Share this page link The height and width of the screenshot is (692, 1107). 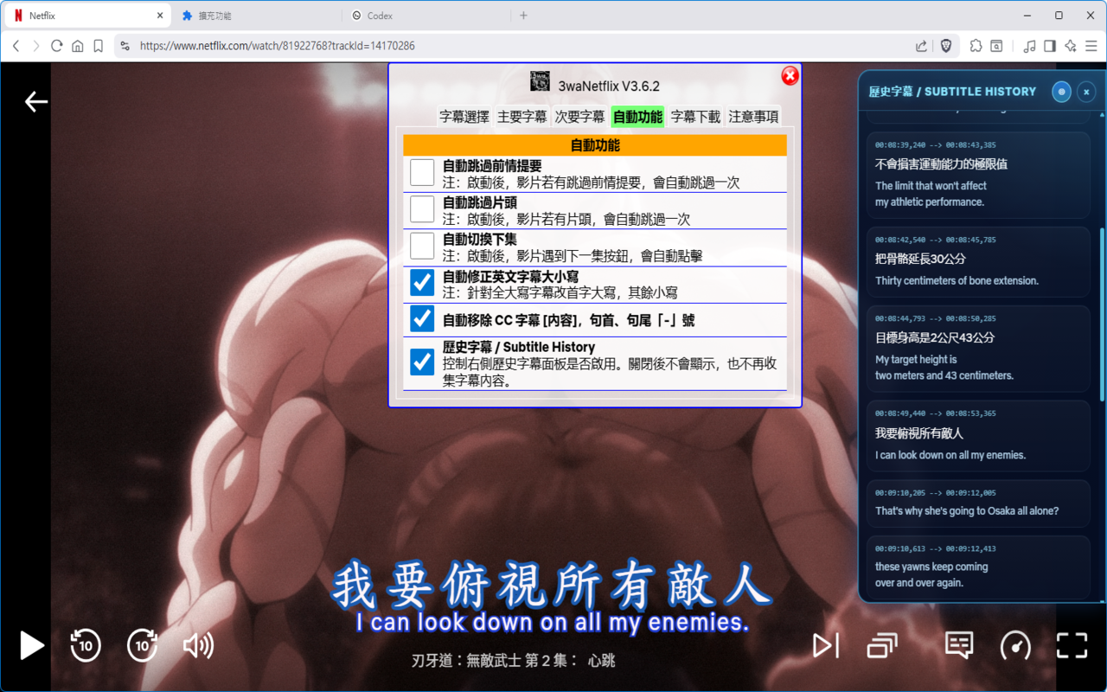pos(921,46)
